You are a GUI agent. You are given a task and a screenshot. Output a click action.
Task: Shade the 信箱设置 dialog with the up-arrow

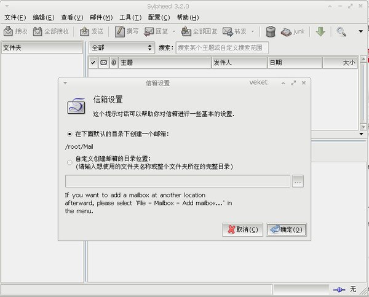click(284, 83)
